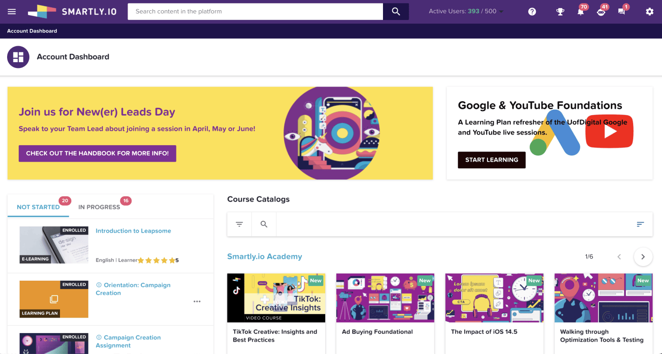Open Walking through Optimization Tools thumbnail

[603, 298]
